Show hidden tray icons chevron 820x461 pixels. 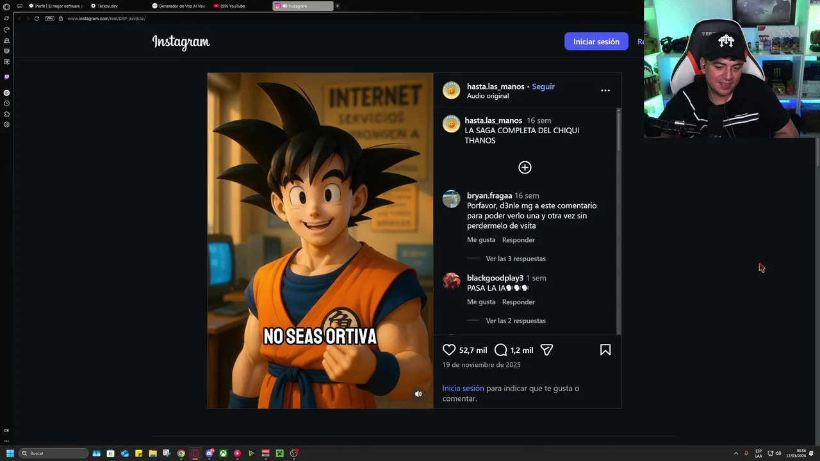(735, 453)
